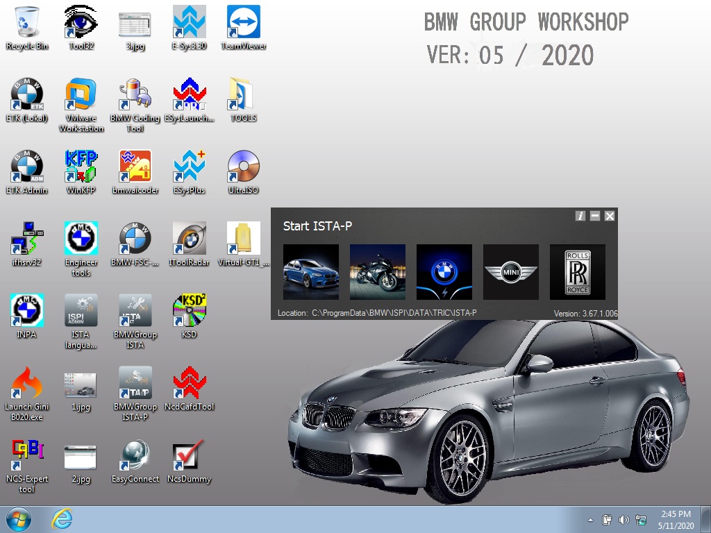Screen dimensions: 711x533
Task: Open the EasyConnect shortcut
Action: pos(135,460)
